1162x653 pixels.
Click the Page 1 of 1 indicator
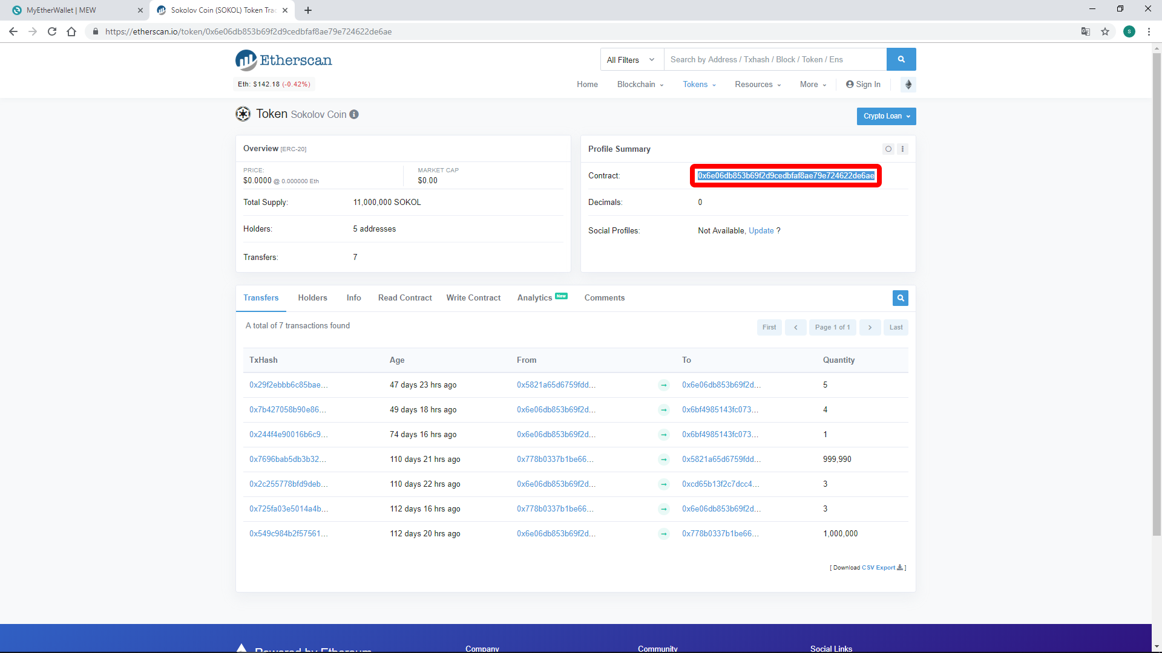click(833, 327)
